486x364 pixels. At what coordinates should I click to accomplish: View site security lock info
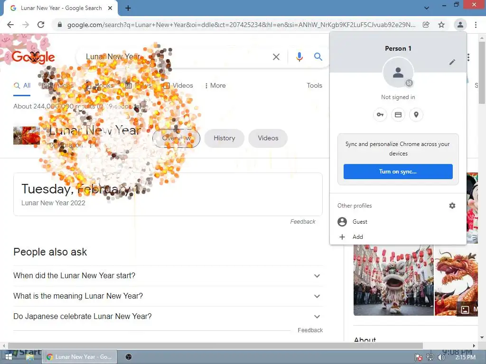60,25
